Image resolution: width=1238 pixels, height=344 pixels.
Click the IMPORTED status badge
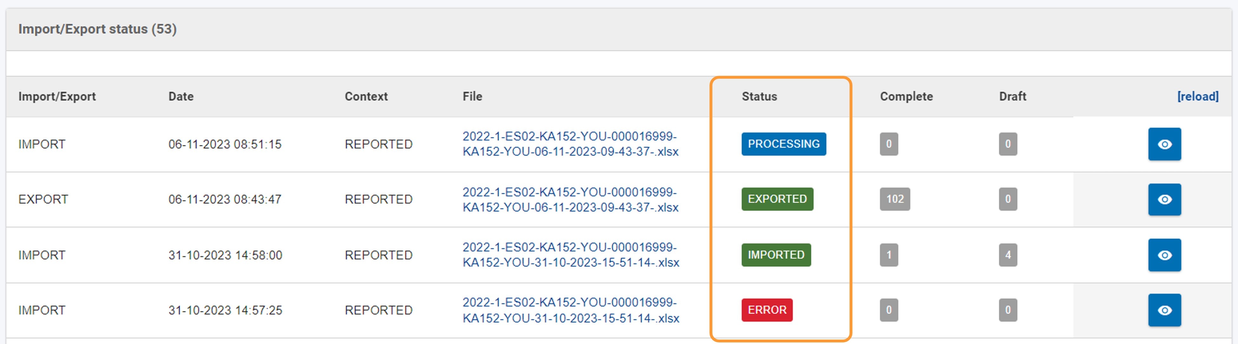pos(776,255)
